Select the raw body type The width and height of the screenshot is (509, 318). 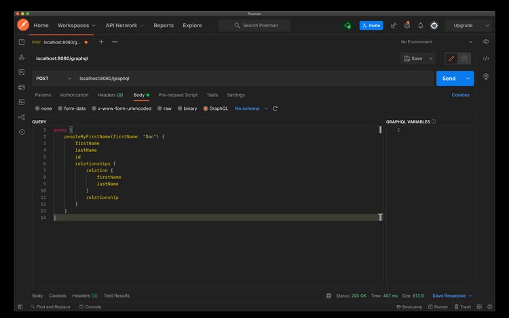[x=164, y=108]
